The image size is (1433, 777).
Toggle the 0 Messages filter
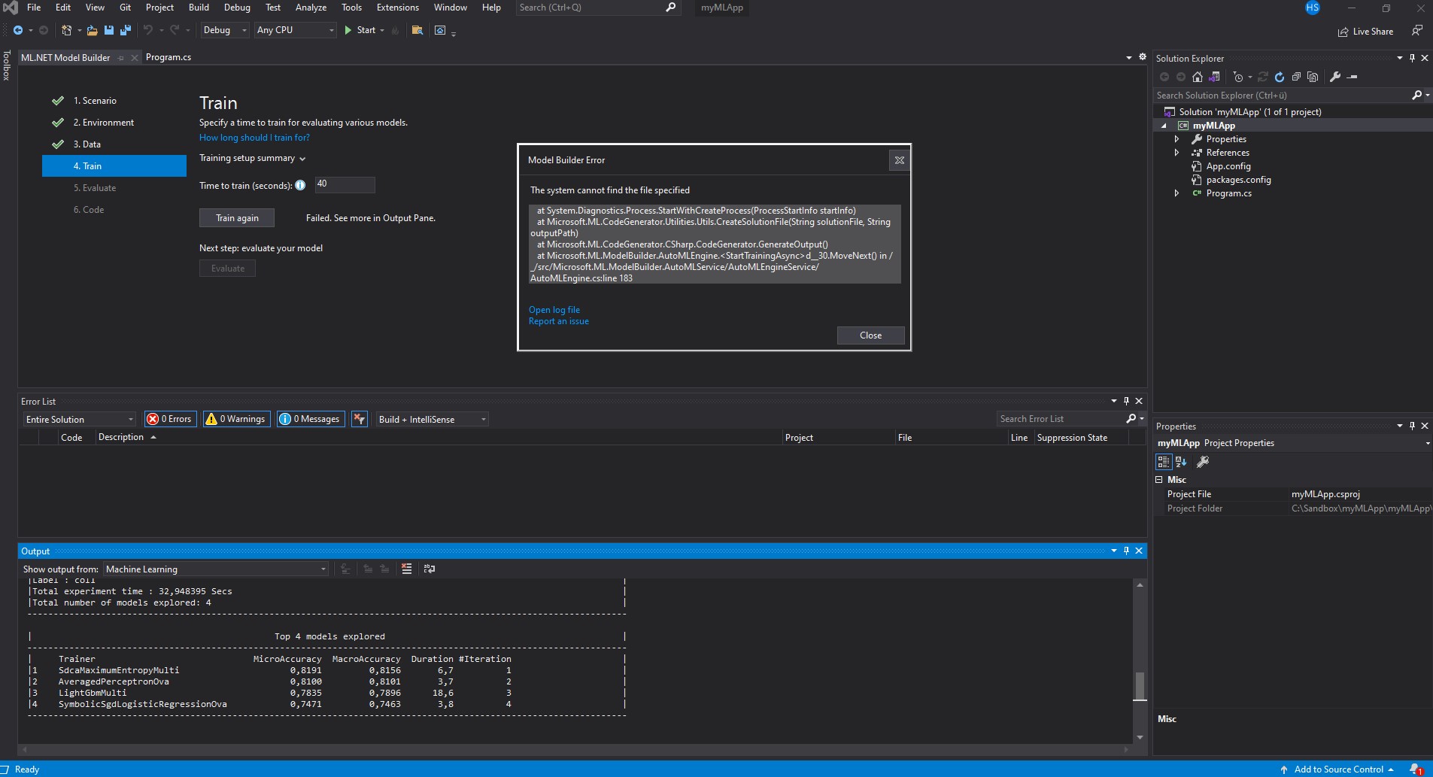click(311, 419)
